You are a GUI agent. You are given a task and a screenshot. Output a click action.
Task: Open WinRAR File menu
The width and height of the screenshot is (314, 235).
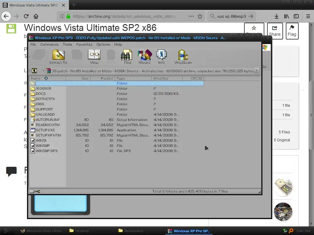click(33, 44)
